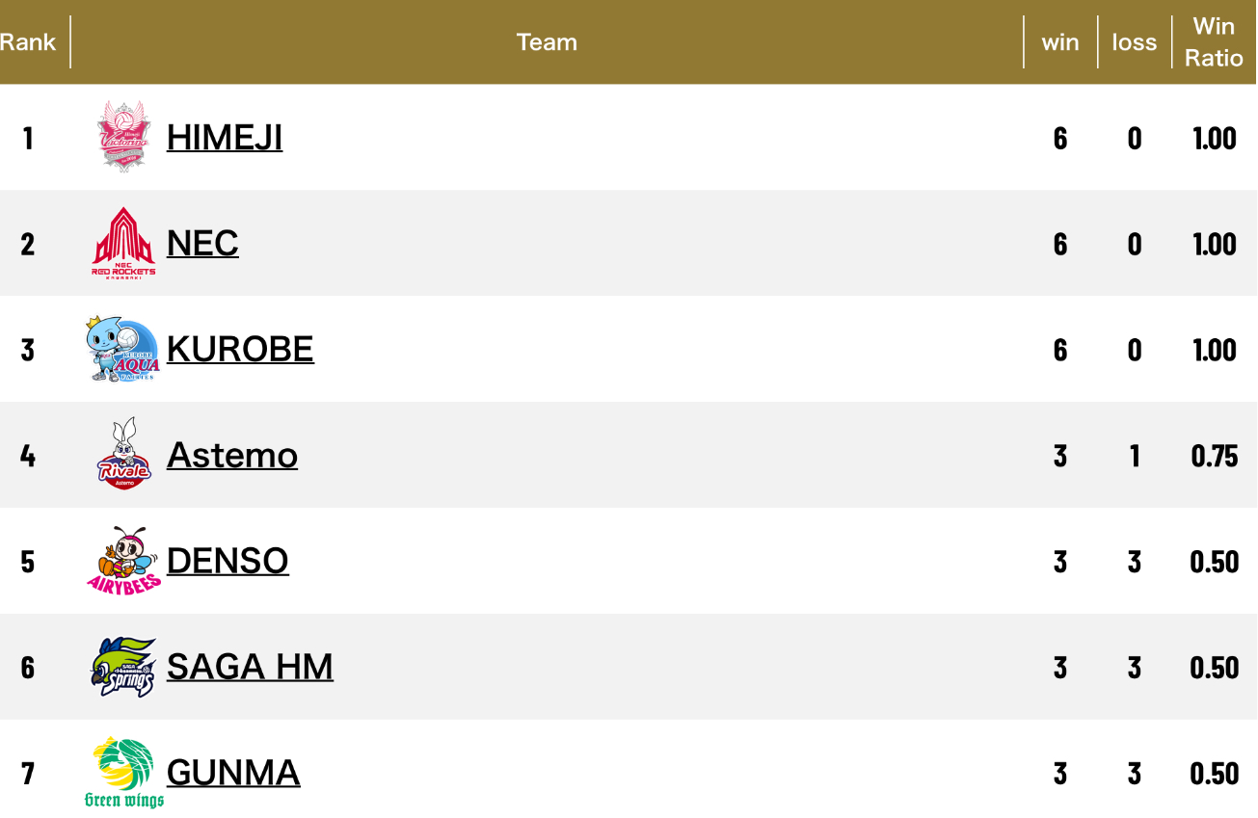Viewport: 1258px width, 818px height.
Task: Click the Himeji Victorina team logo
Action: tap(125, 137)
